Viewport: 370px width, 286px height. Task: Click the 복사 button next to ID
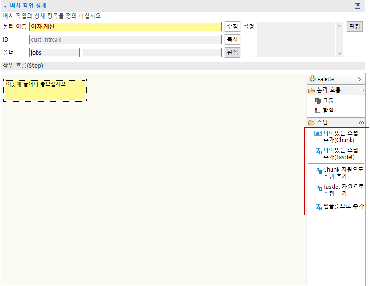(x=232, y=39)
